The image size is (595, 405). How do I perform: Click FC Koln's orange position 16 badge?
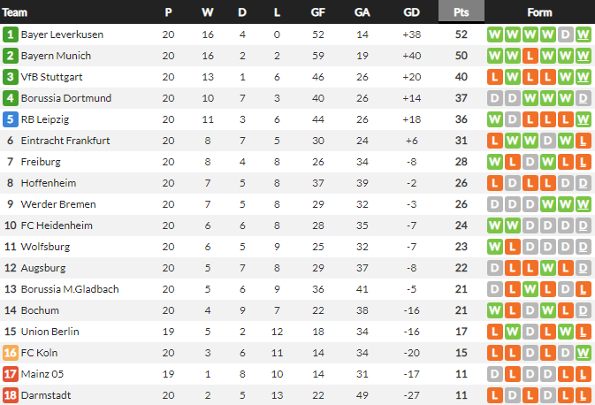tap(11, 353)
